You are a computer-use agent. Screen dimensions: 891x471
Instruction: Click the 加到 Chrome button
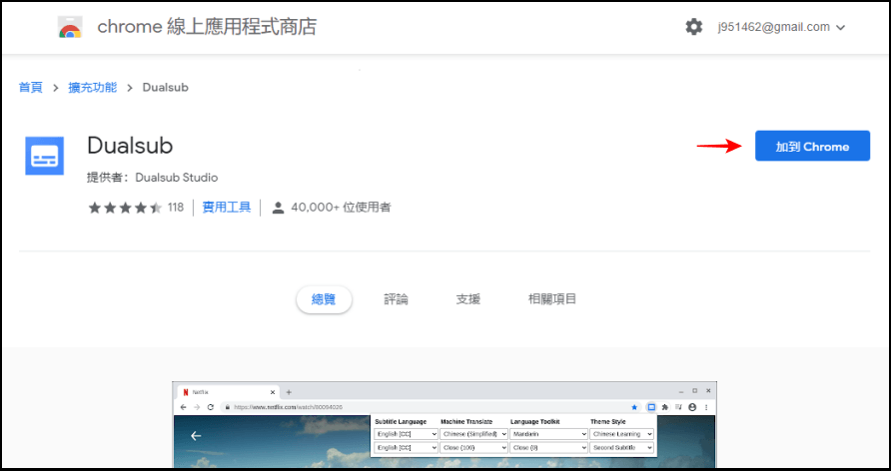coord(812,146)
